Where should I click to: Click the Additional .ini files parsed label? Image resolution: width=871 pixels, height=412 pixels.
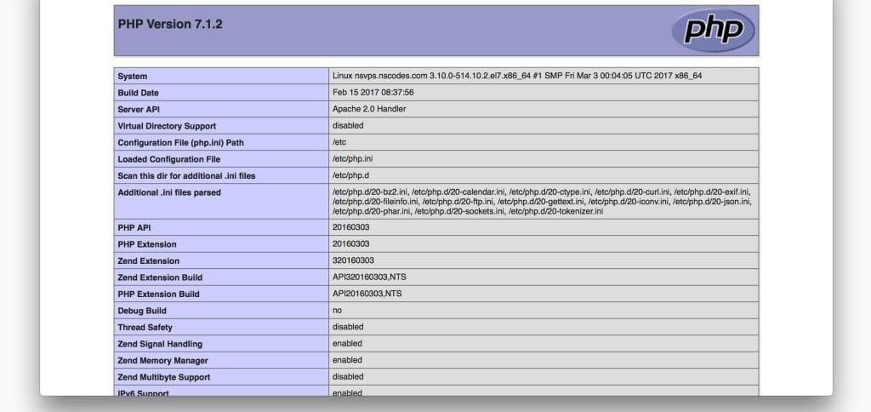[169, 193]
